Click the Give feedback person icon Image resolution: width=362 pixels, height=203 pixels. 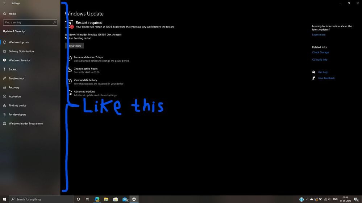click(x=314, y=78)
